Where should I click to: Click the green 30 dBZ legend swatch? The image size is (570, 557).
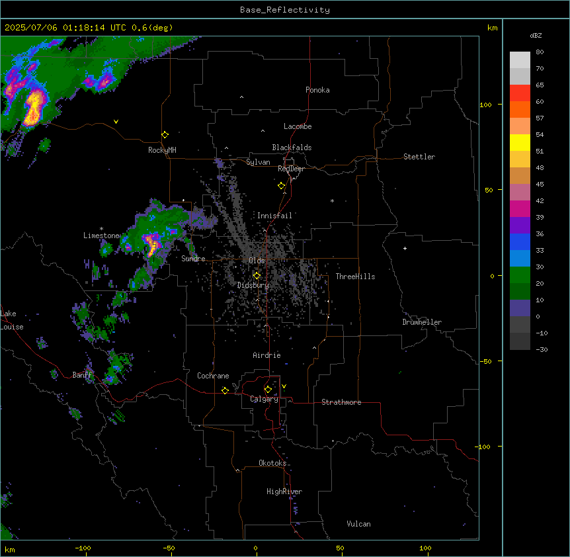pyautogui.click(x=520, y=275)
